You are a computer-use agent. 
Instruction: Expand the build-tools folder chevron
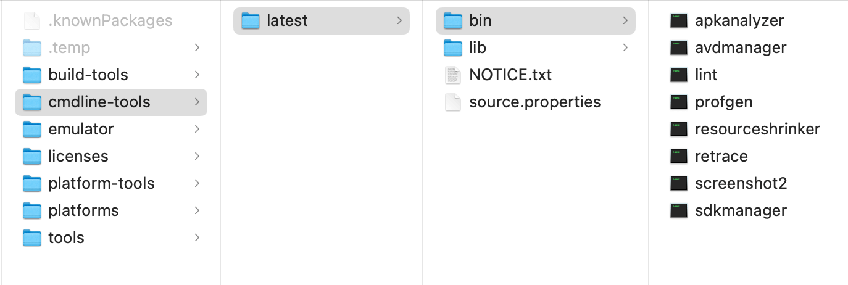pyautogui.click(x=197, y=75)
